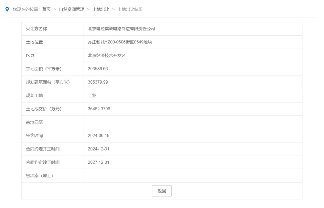Click 容积率（地上） label
The width and height of the screenshot is (324, 208).
[40, 176]
